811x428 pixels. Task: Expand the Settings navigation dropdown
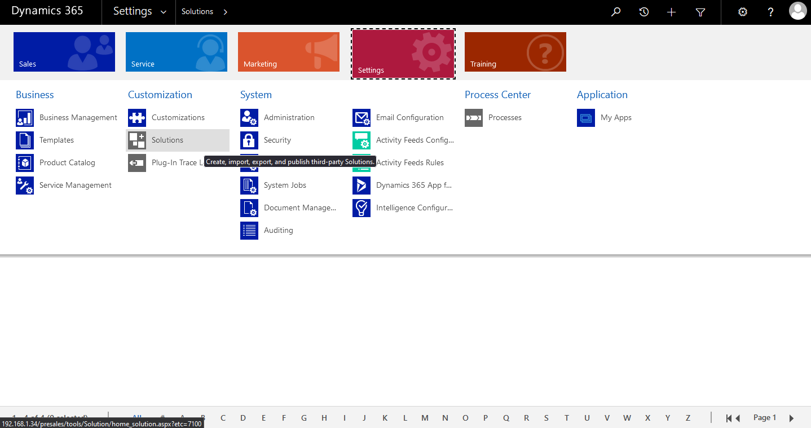click(x=164, y=12)
